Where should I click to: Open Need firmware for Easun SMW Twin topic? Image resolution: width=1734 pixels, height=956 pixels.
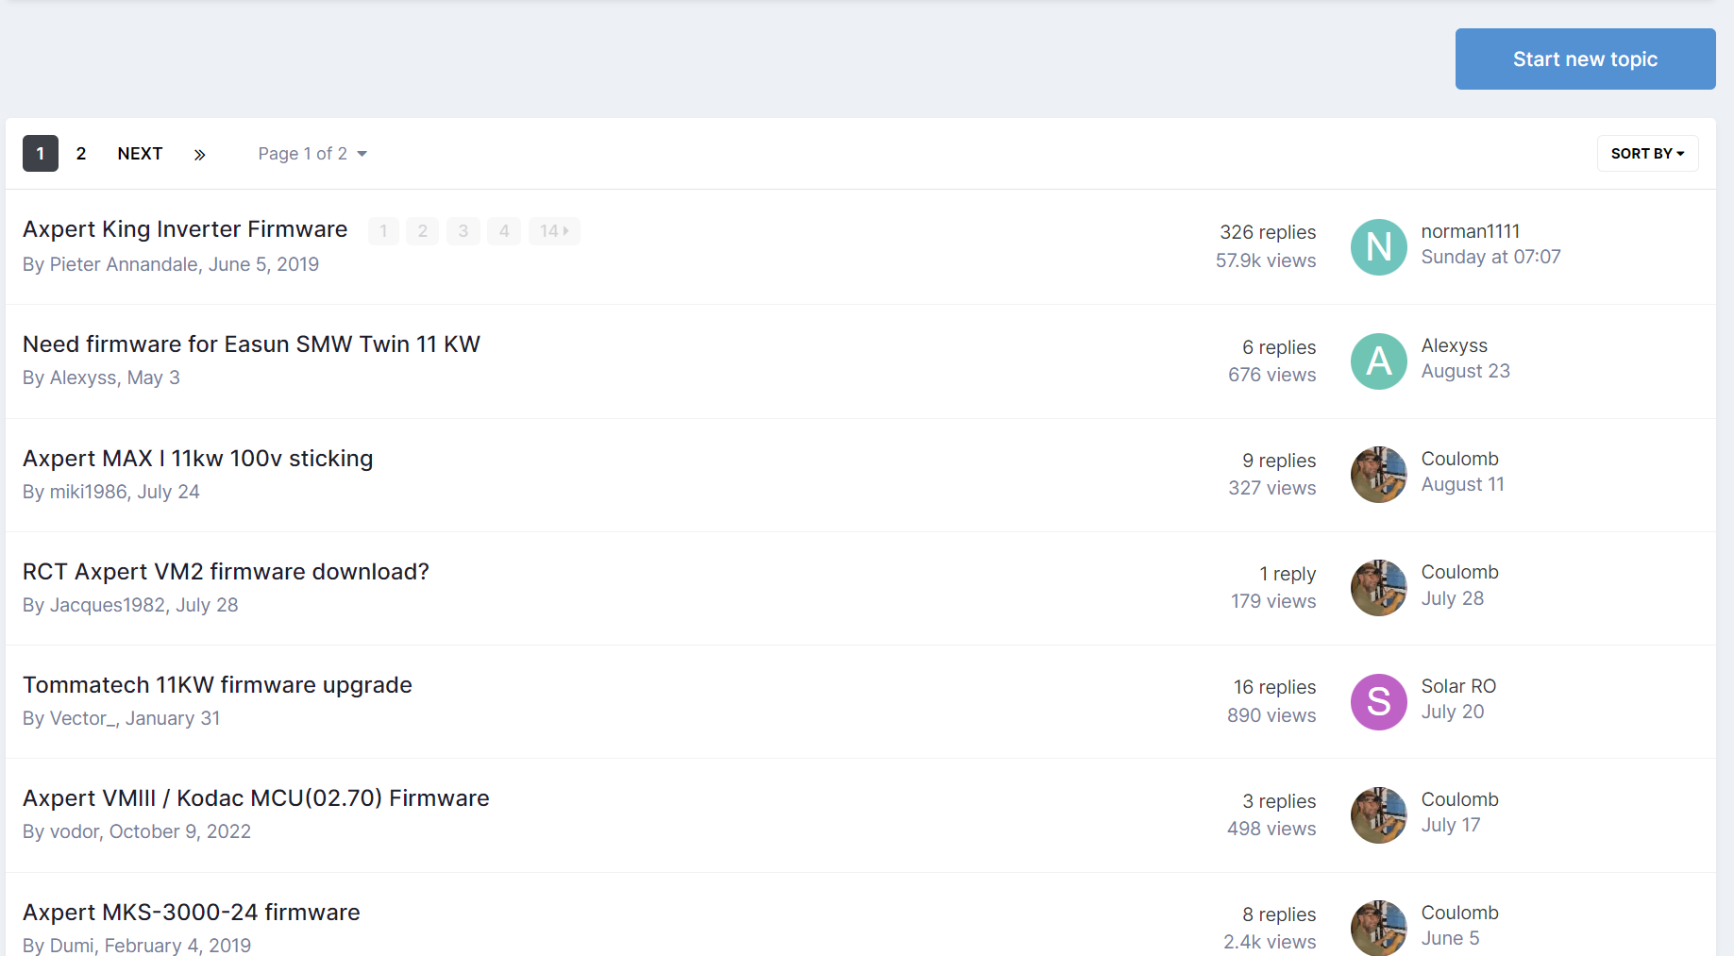click(x=251, y=344)
